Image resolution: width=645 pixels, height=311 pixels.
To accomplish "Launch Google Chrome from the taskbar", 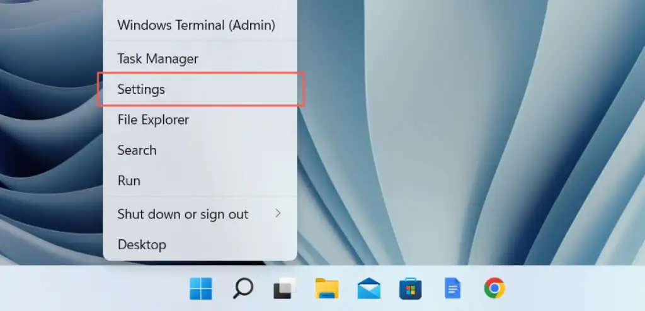I will point(494,289).
